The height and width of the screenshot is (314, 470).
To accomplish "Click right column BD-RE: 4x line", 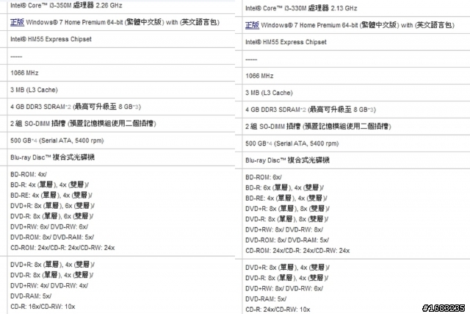I will [286, 198].
